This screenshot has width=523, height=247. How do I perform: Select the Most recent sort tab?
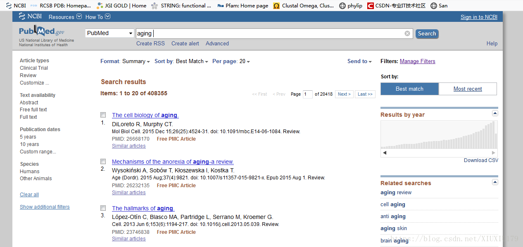pos(468,89)
